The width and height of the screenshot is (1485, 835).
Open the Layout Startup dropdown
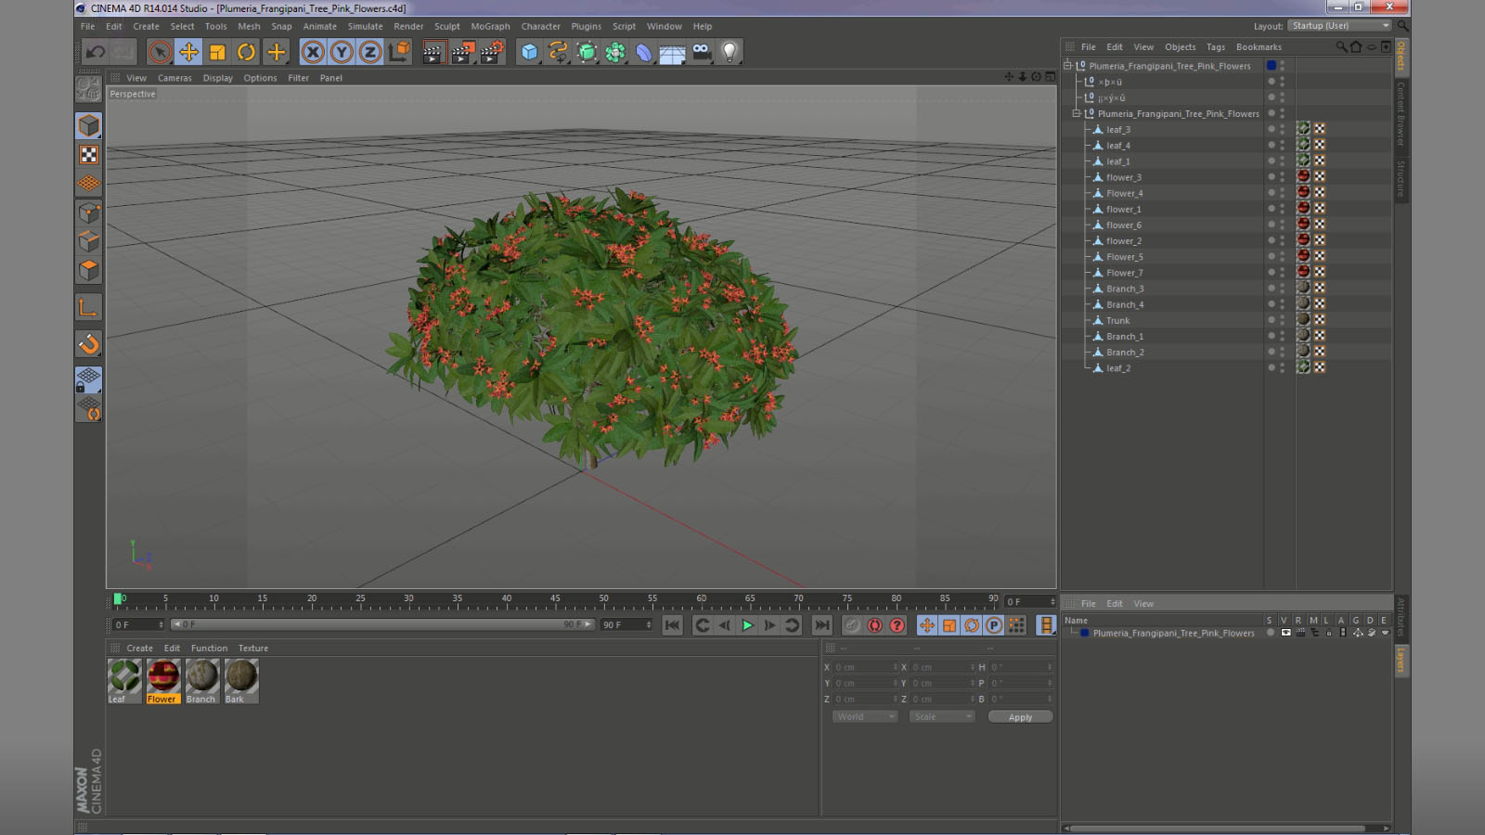pos(1339,26)
